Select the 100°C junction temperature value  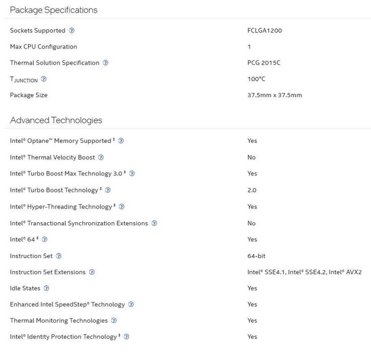(256, 79)
